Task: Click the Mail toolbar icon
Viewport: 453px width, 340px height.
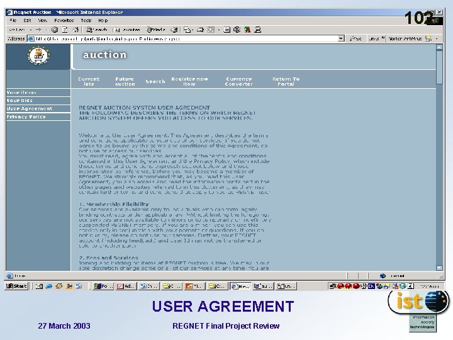Action: [187, 30]
